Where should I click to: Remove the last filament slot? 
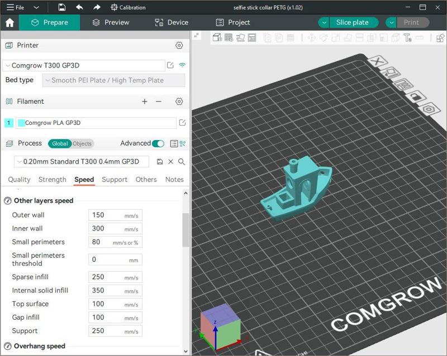(159, 102)
